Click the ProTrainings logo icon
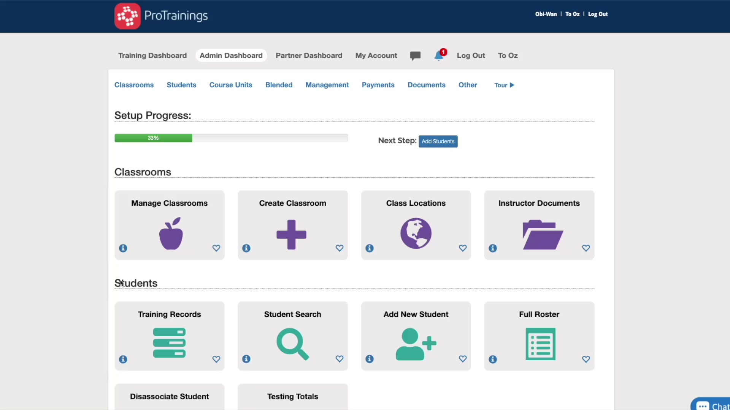The width and height of the screenshot is (730, 410). tap(127, 16)
